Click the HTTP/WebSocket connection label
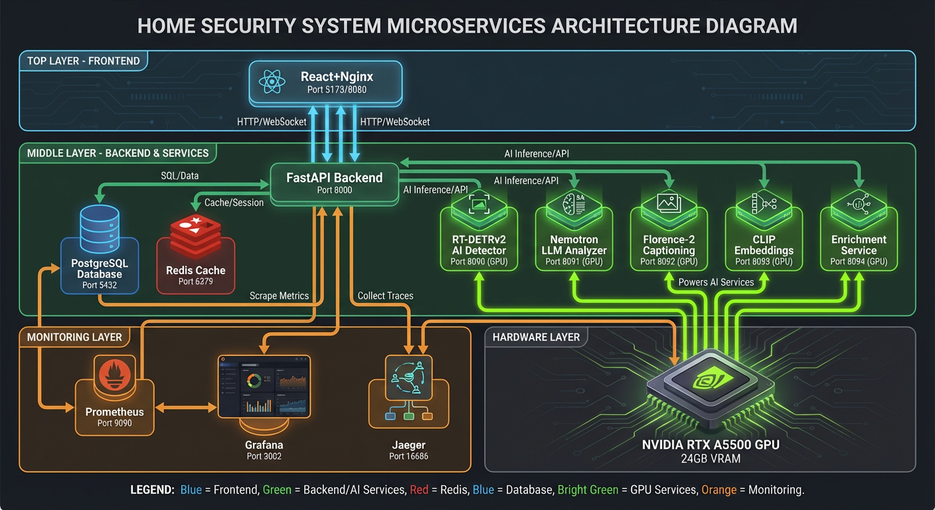The width and height of the screenshot is (935, 510). 271,122
